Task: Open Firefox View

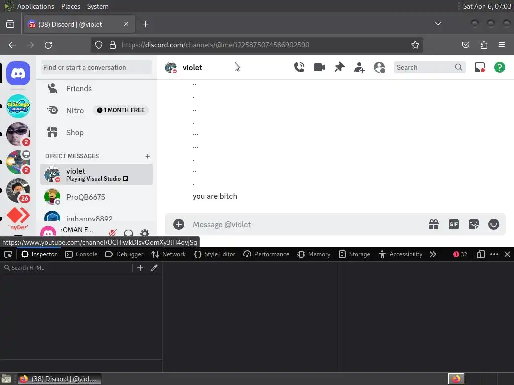Action: pyautogui.click(x=10, y=24)
